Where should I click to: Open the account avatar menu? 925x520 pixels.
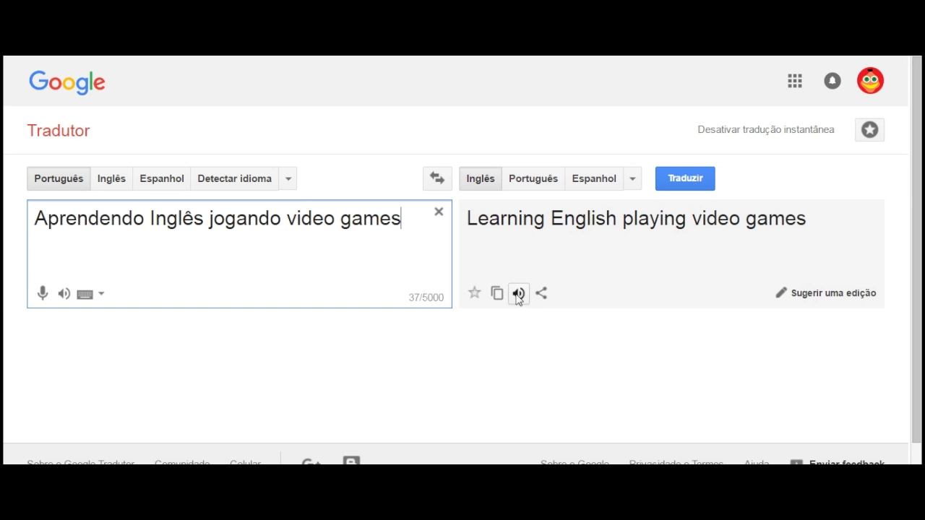click(870, 81)
